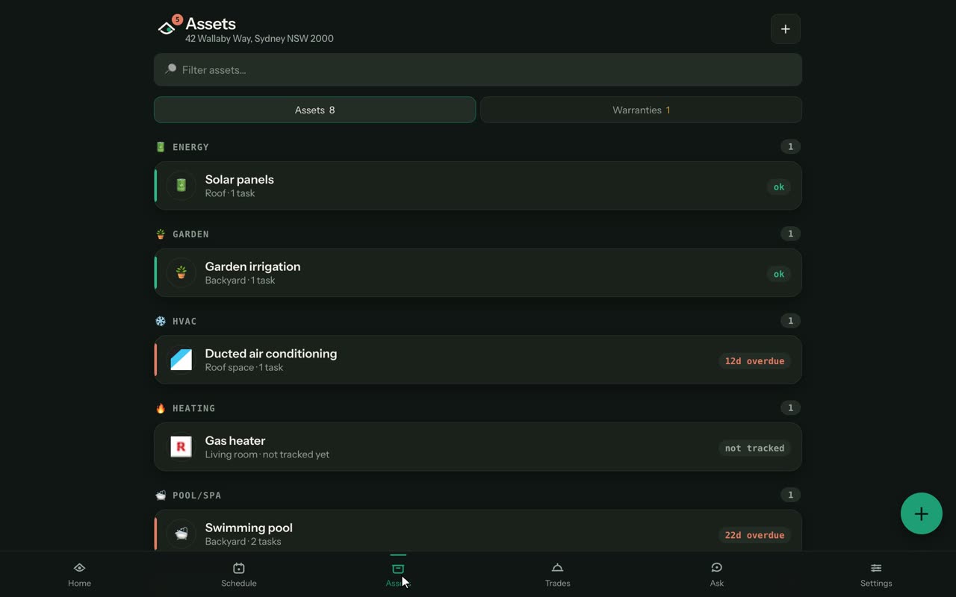Click the search magnifier in filter bar

pyautogui.click(x=170, y=69)
